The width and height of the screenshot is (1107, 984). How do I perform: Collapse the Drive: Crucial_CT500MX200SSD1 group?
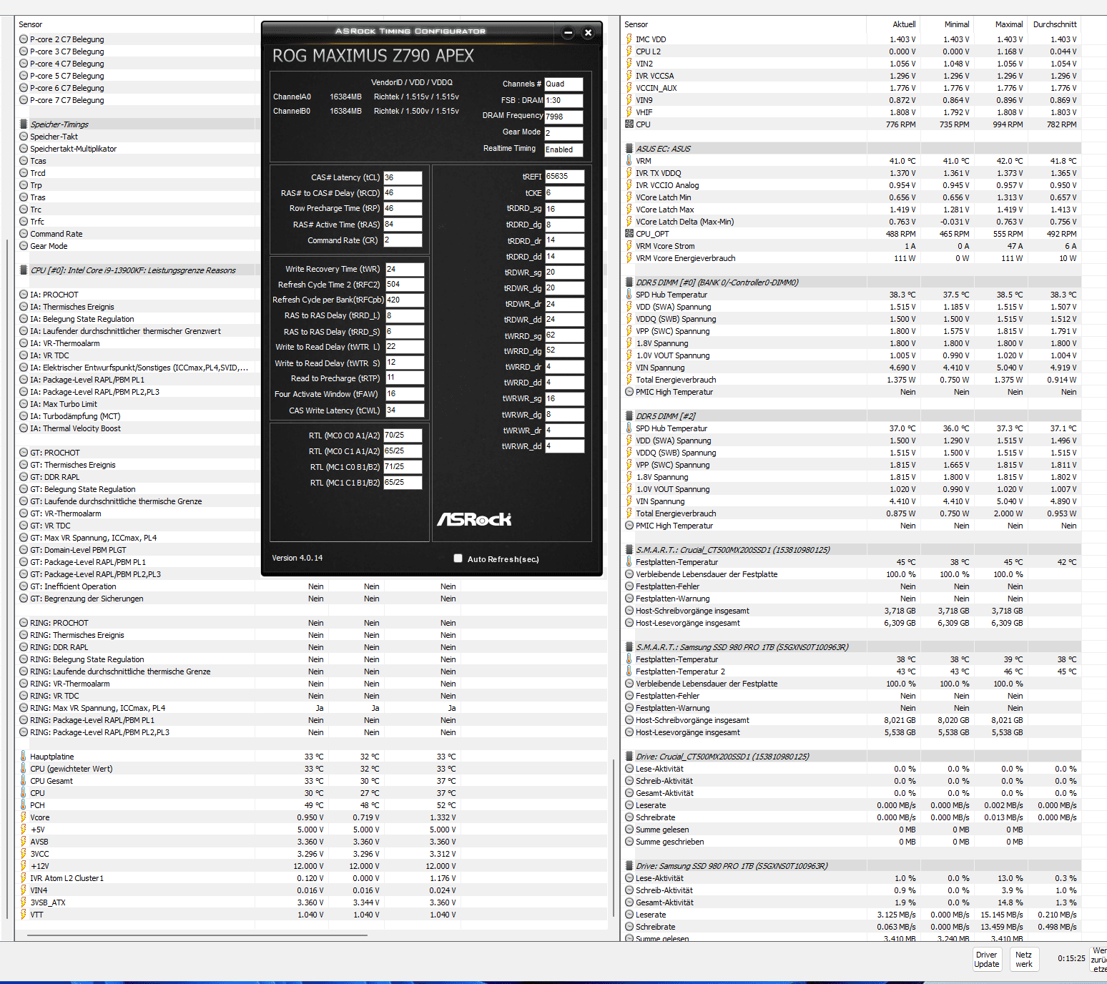point(629,757)
